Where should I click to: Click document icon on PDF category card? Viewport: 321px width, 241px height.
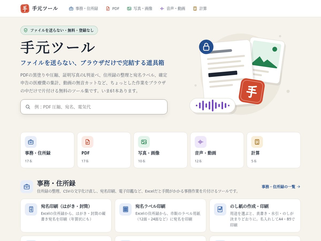[87, 142]
